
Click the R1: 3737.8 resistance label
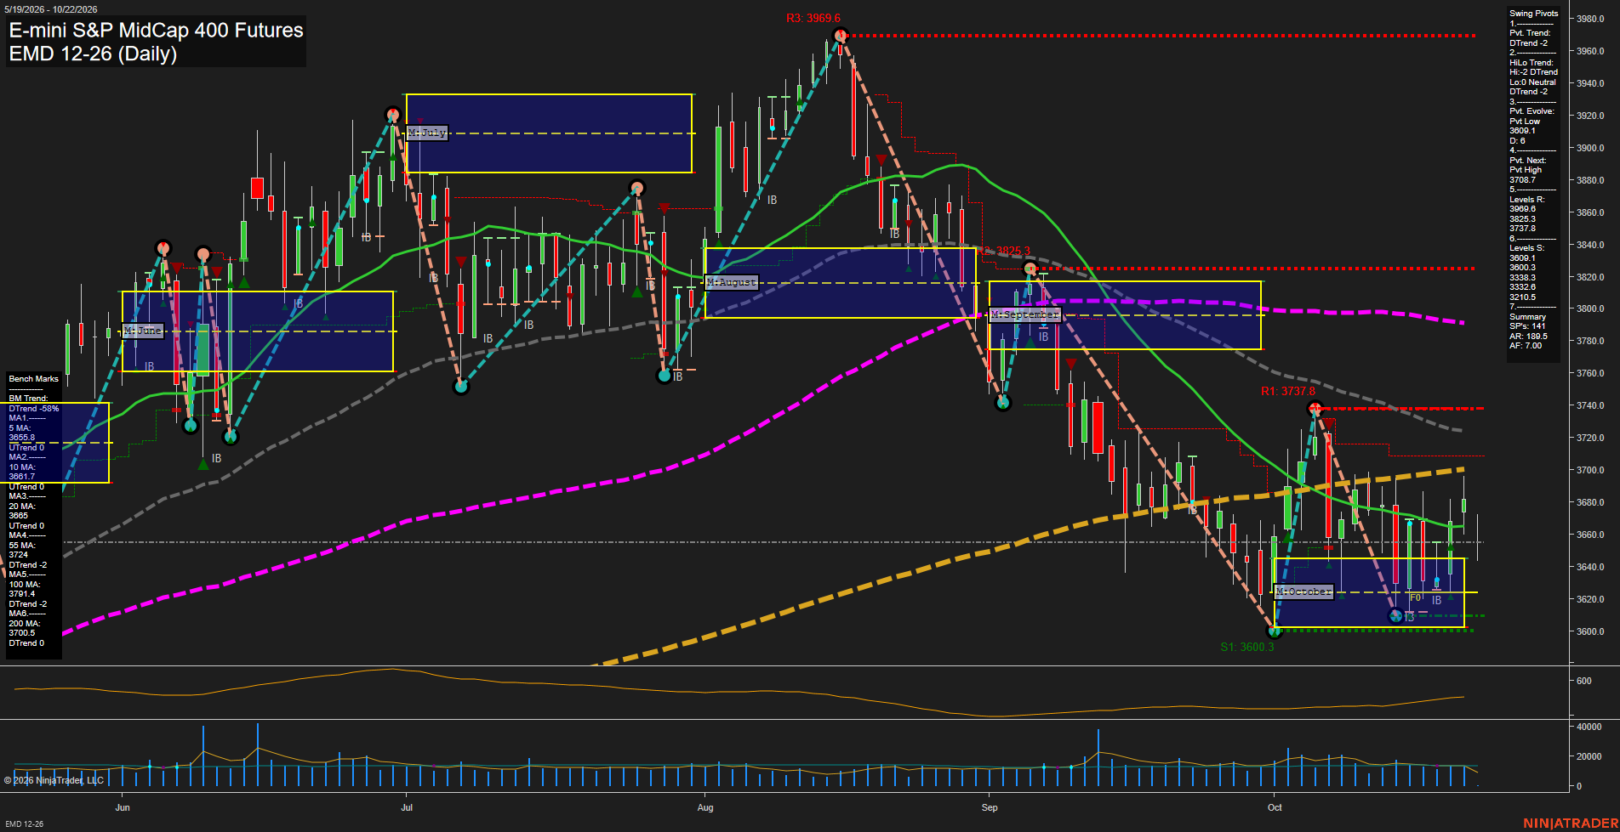[x=1288, y=392]
